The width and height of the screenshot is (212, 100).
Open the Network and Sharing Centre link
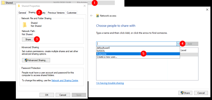[65, 81]
